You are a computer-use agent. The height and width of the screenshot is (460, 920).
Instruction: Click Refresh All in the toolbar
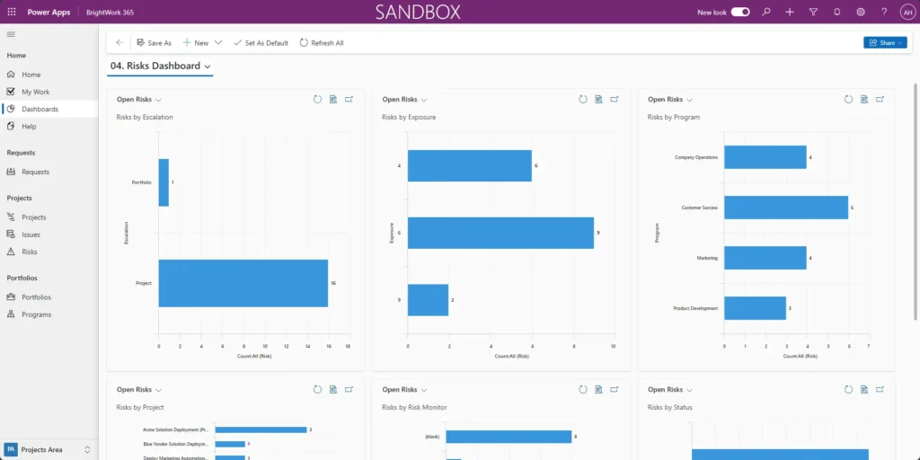click(x=321, y=43)
